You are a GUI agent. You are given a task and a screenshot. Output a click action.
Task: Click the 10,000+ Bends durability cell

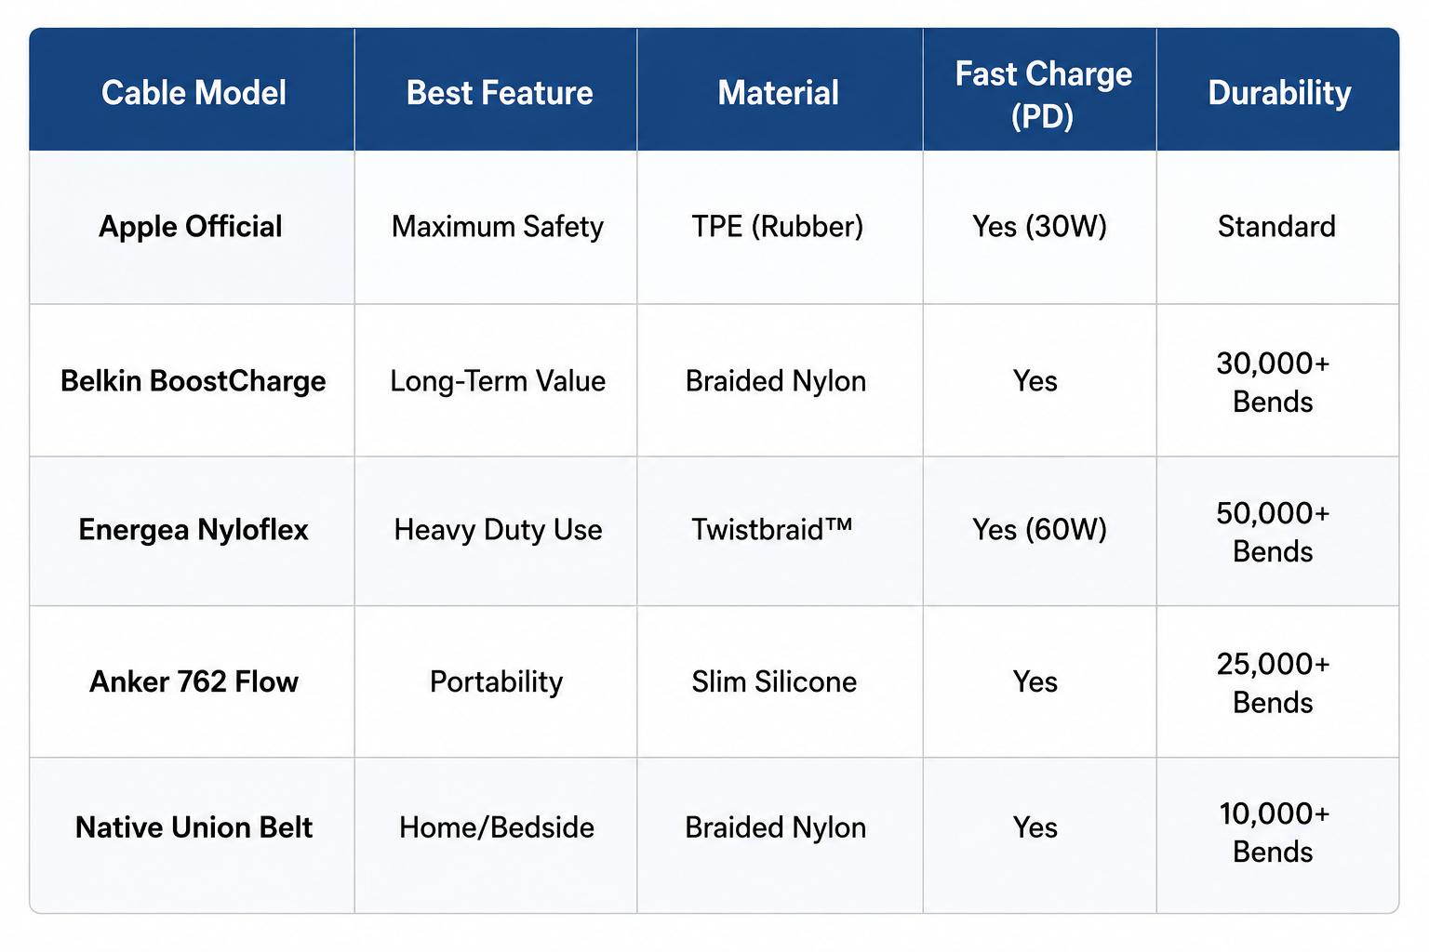tap(1278, 833)
